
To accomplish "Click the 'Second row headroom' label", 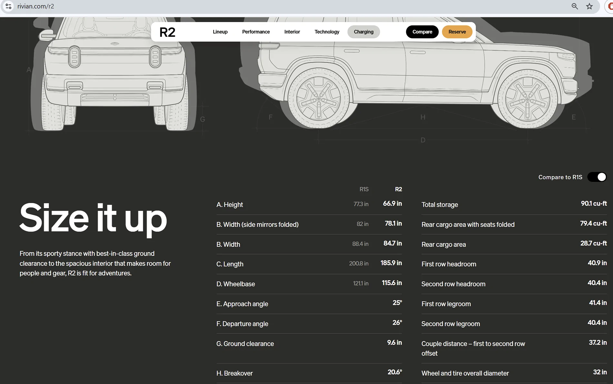I will coord(453,284).
